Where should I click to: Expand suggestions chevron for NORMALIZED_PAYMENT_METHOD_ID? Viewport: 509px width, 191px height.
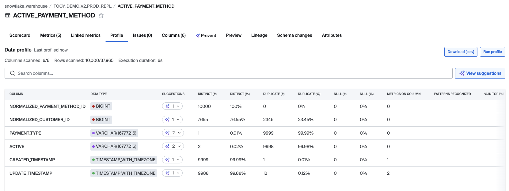click(178, 106)
